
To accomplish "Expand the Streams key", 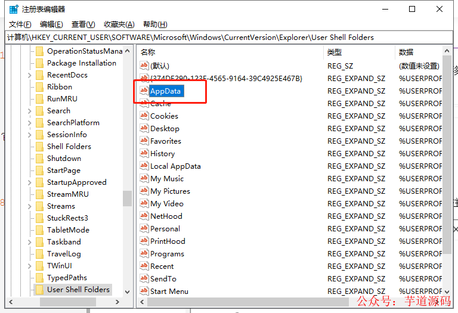I will click(29, 206).
